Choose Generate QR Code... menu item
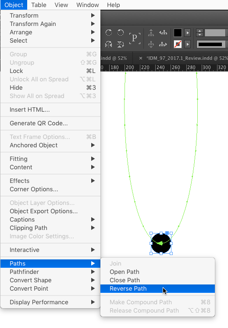 [50, 123]
